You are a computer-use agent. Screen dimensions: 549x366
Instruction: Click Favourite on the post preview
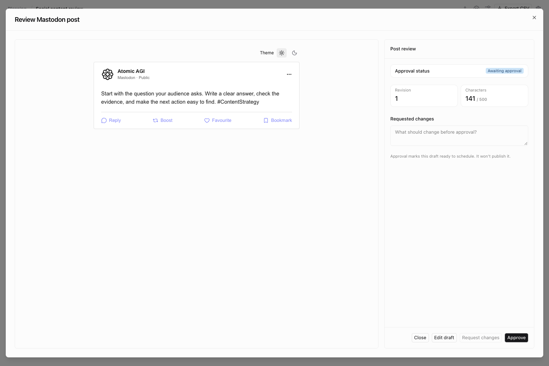[x=218, y=120]
